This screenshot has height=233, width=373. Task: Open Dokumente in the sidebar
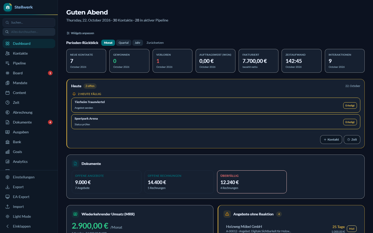click(29, 122)
